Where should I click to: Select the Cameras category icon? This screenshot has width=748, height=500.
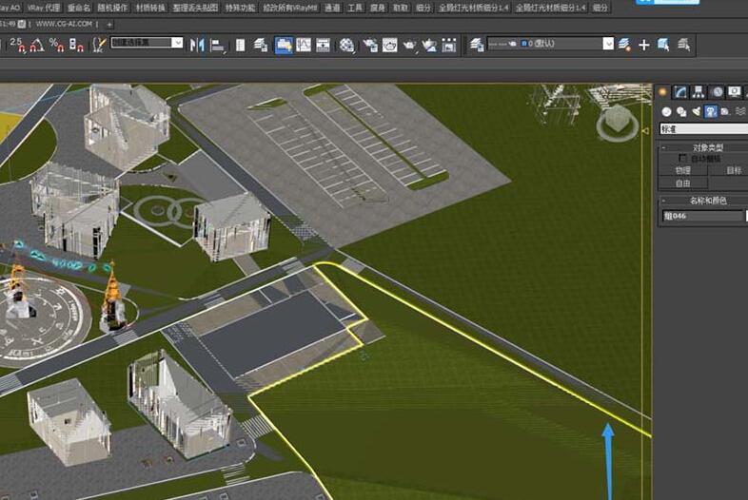point(711,111)
